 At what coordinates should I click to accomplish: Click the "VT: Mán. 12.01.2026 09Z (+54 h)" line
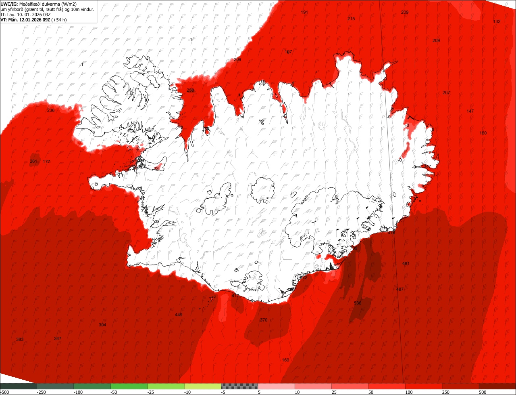[x=34, y=20]
